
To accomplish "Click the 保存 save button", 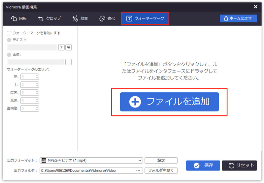I will point(203,166).
